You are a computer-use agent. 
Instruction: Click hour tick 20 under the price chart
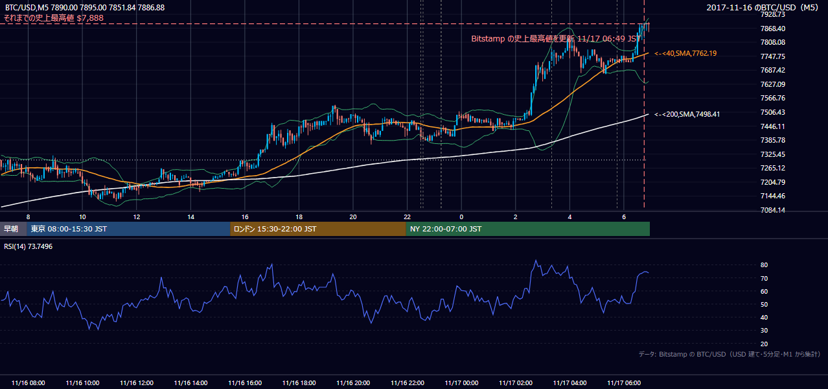click(x=353, y=217)
